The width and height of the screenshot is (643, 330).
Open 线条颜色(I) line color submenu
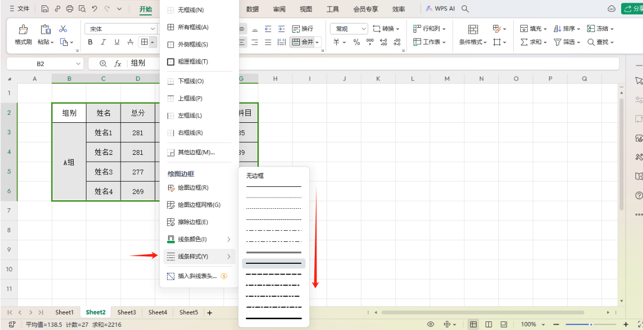coord(199,239)
